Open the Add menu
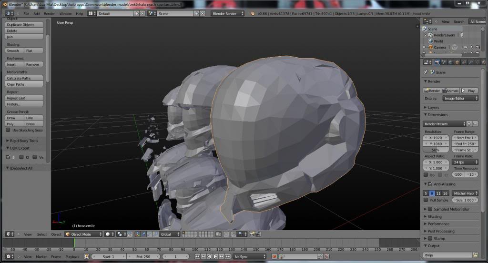 [x=36, y=14]
